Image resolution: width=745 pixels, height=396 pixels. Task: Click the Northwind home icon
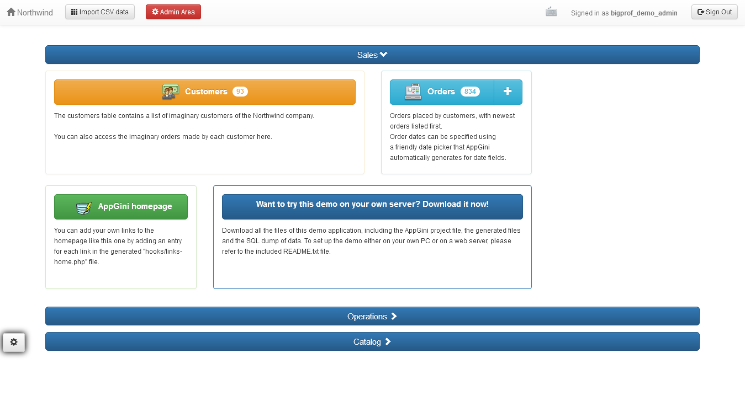point(11,12)
